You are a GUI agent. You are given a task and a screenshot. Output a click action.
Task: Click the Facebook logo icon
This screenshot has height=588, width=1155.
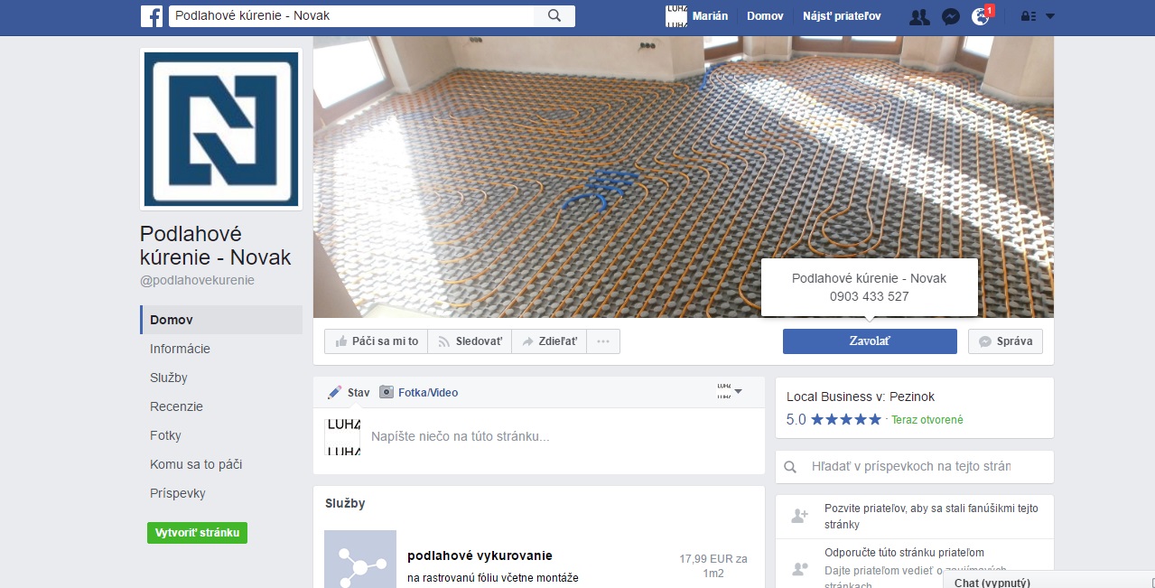point(152,16)
